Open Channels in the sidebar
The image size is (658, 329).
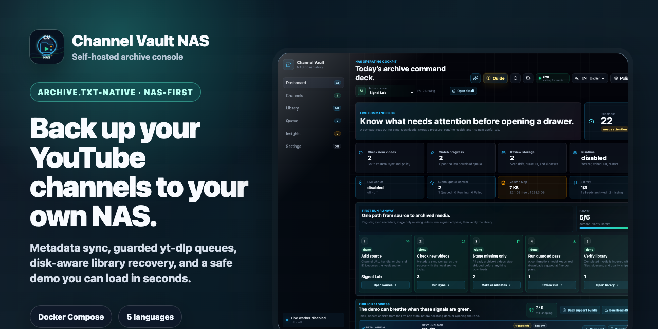pos(314,96)
